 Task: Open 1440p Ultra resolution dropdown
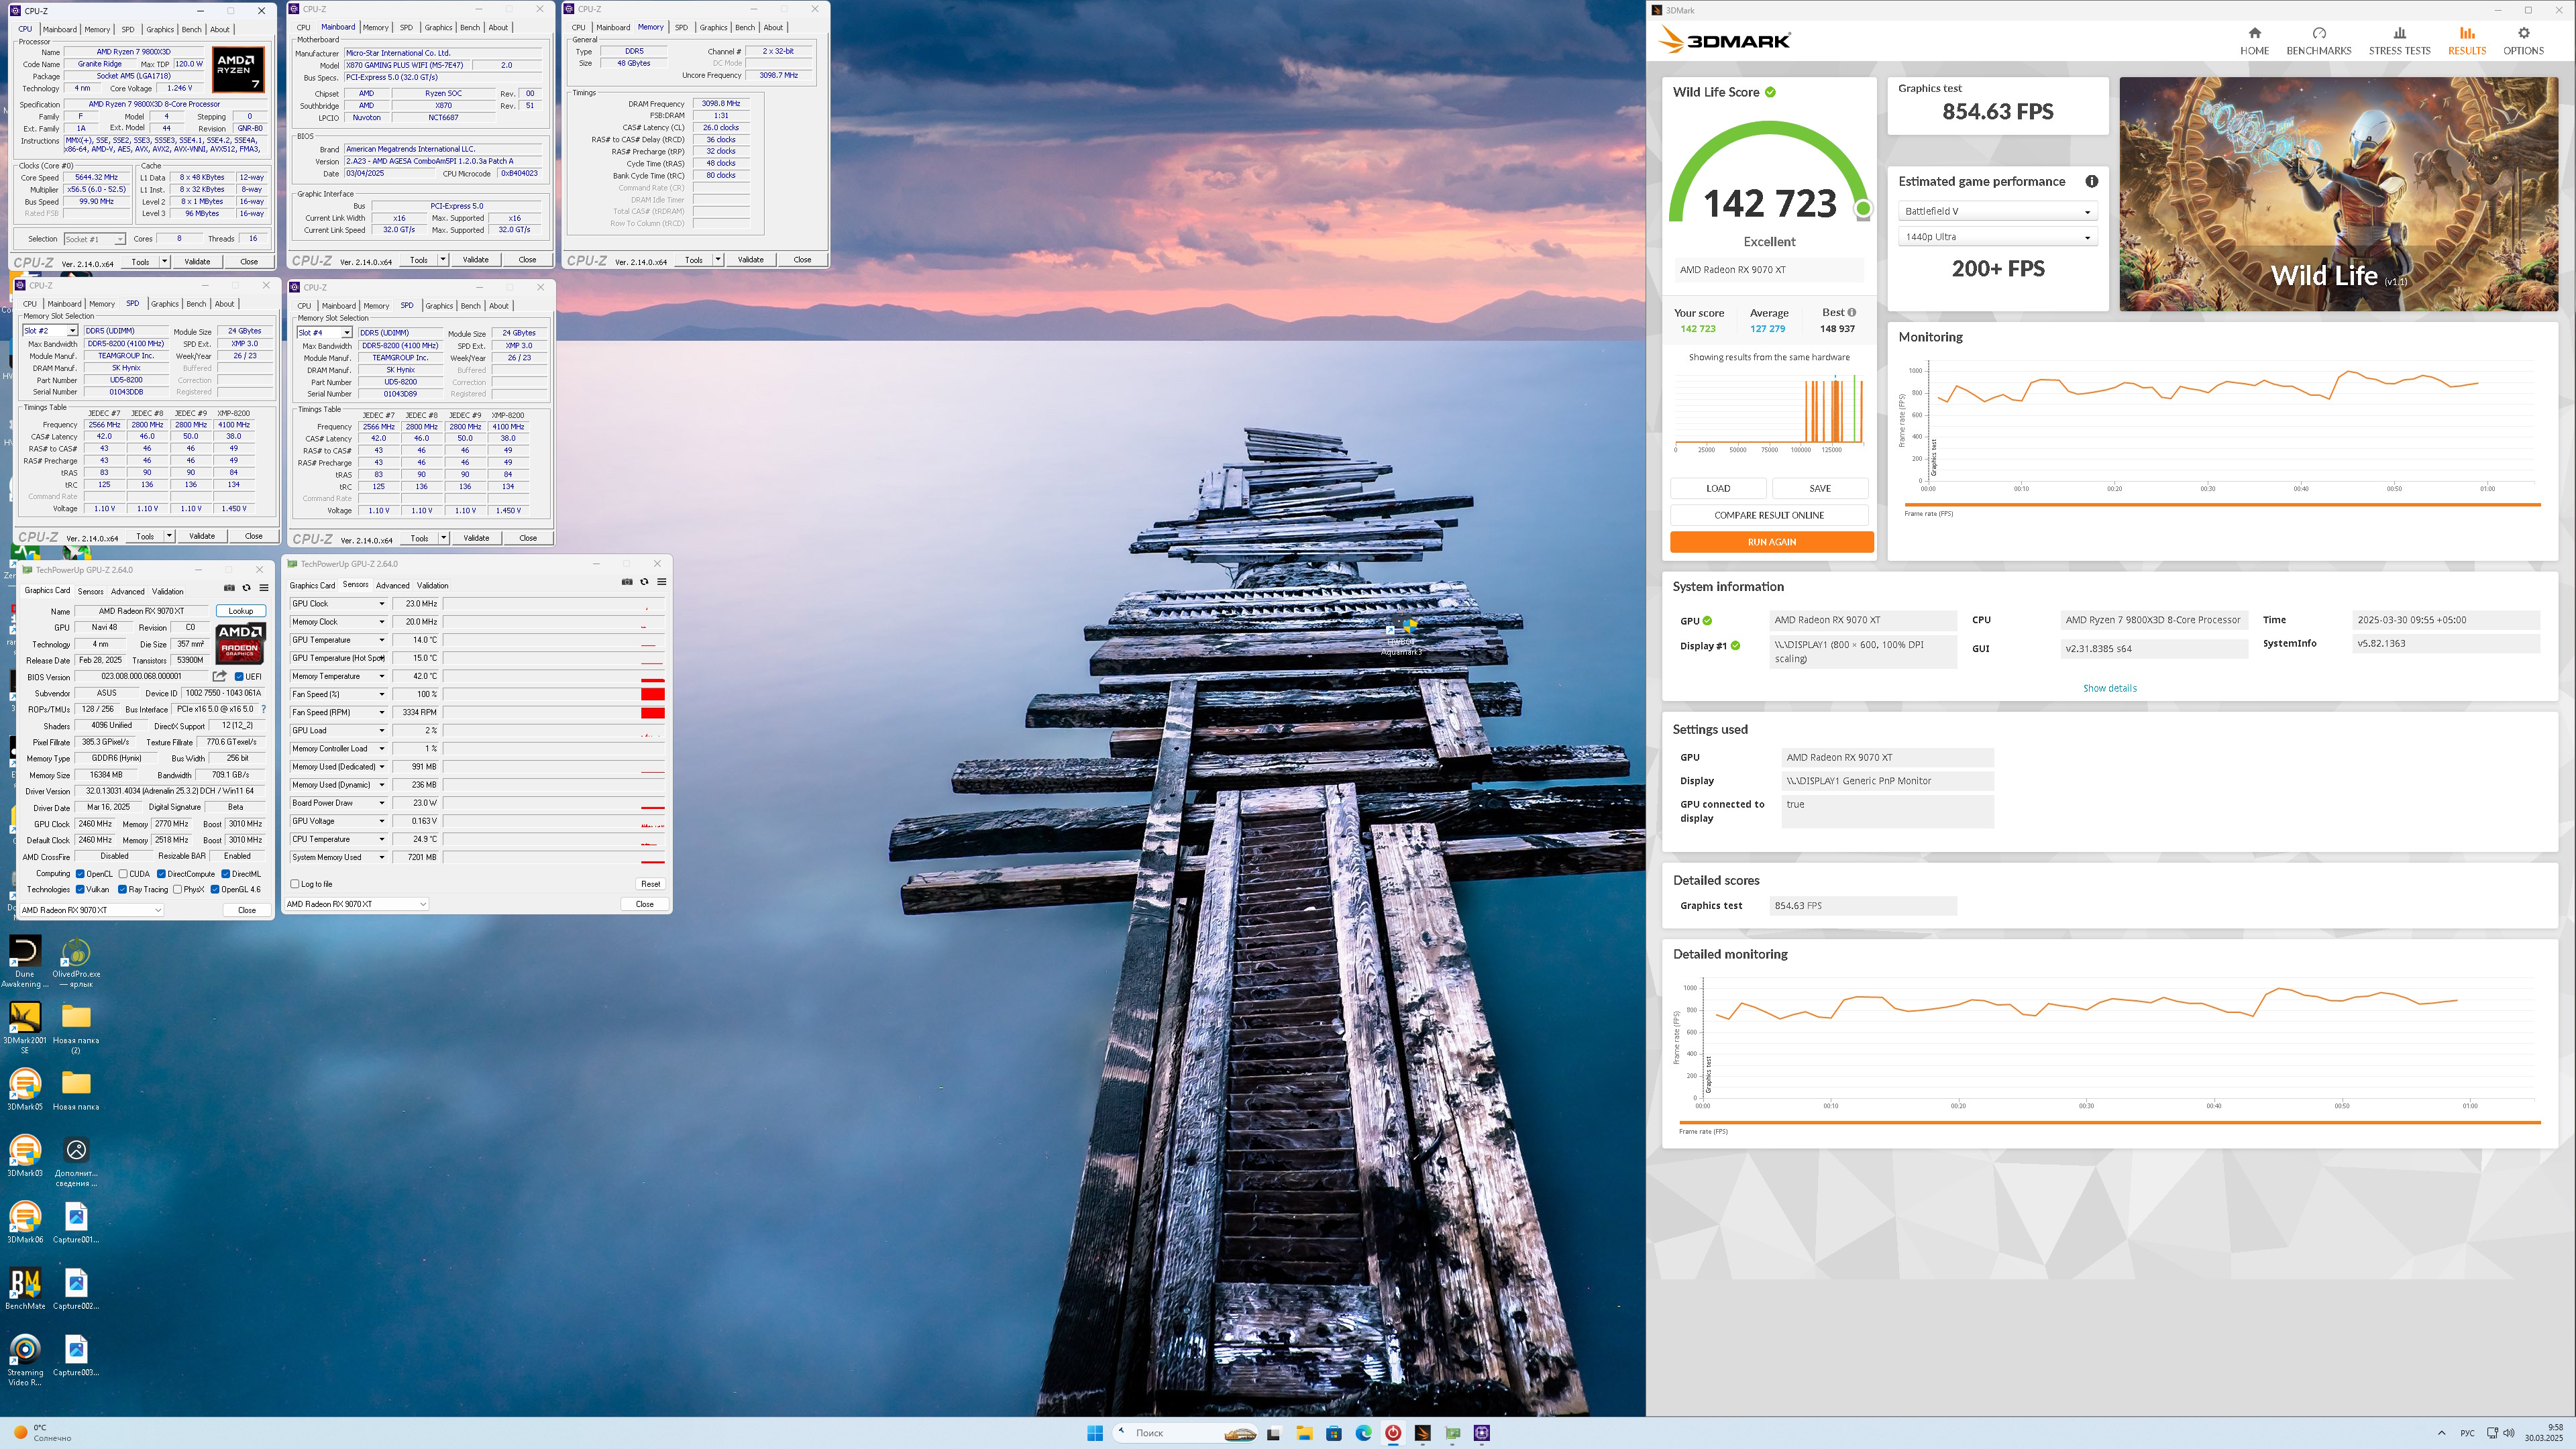1997,237
